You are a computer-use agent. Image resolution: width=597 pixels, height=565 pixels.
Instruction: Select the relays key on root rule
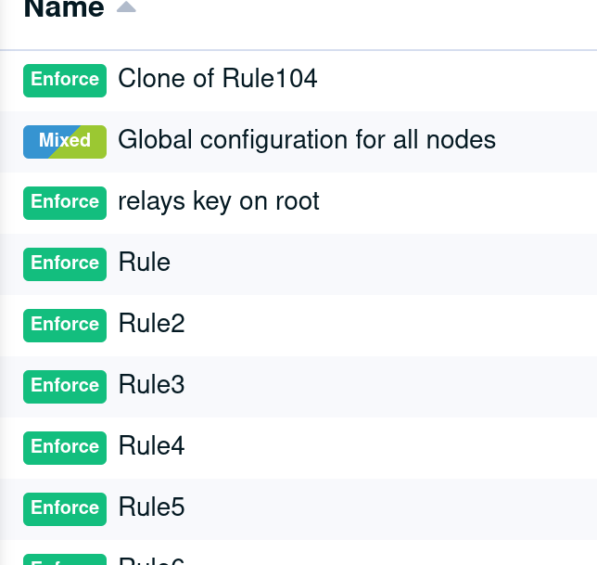[219, 201]
